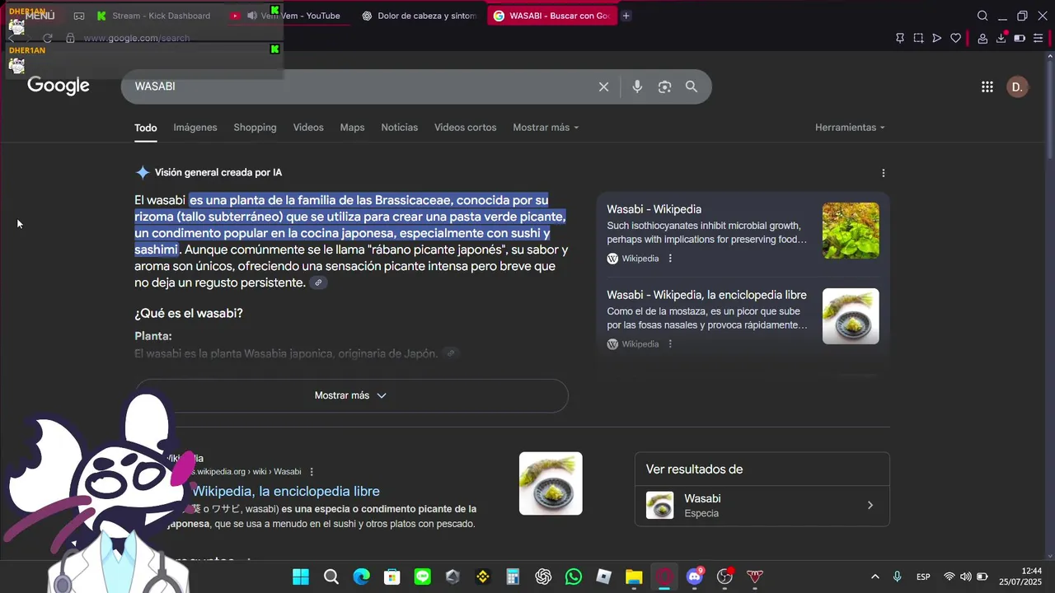Open options for second Wikipedia source card
The height and width of the screenshot is (593, 1055).
670,344
